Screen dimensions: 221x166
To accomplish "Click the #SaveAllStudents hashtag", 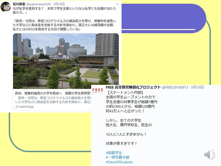I will pyautogui.click(x=119, y=162).
